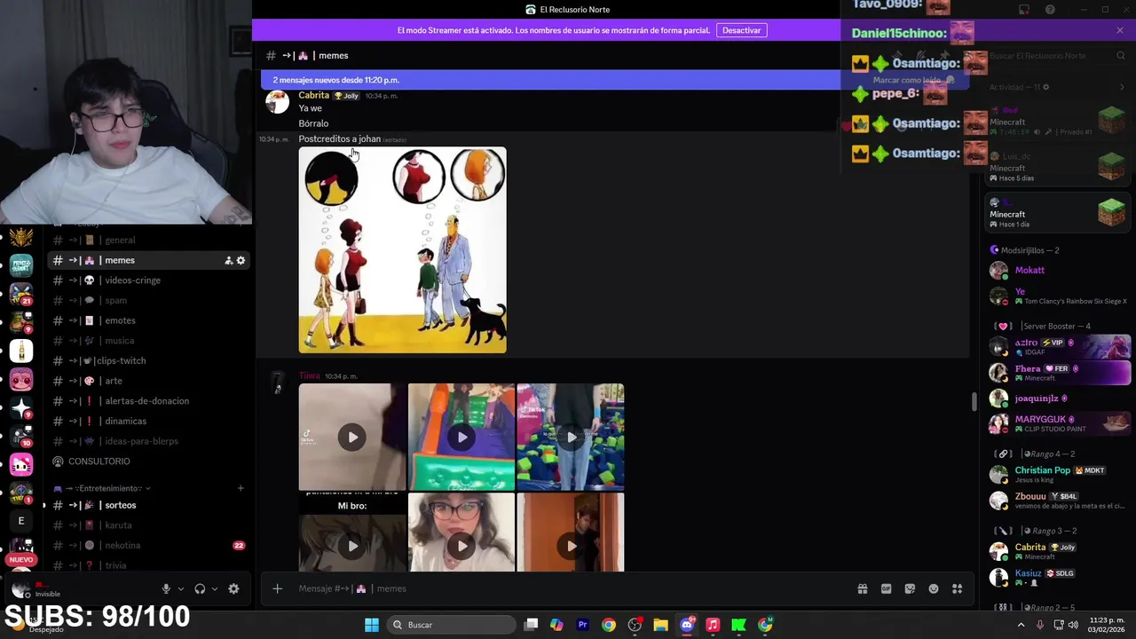This screenshot has width=1136, height=639.
Task: Click Tiiwa's username in chat
Action: coord(309,375)
